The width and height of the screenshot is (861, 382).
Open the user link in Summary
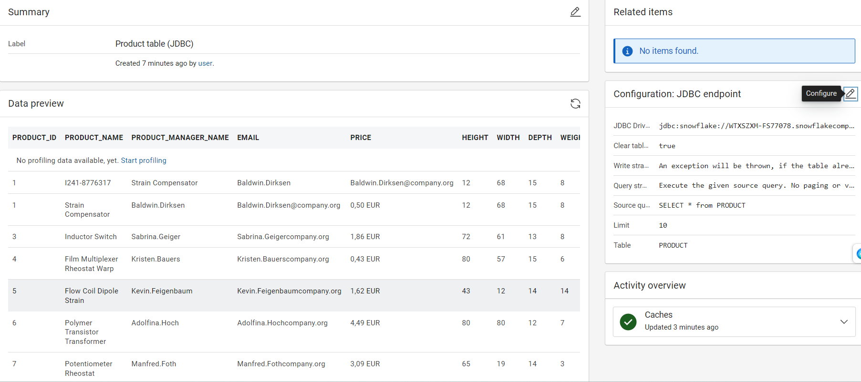pyautogui.click(x=205, y=63)
